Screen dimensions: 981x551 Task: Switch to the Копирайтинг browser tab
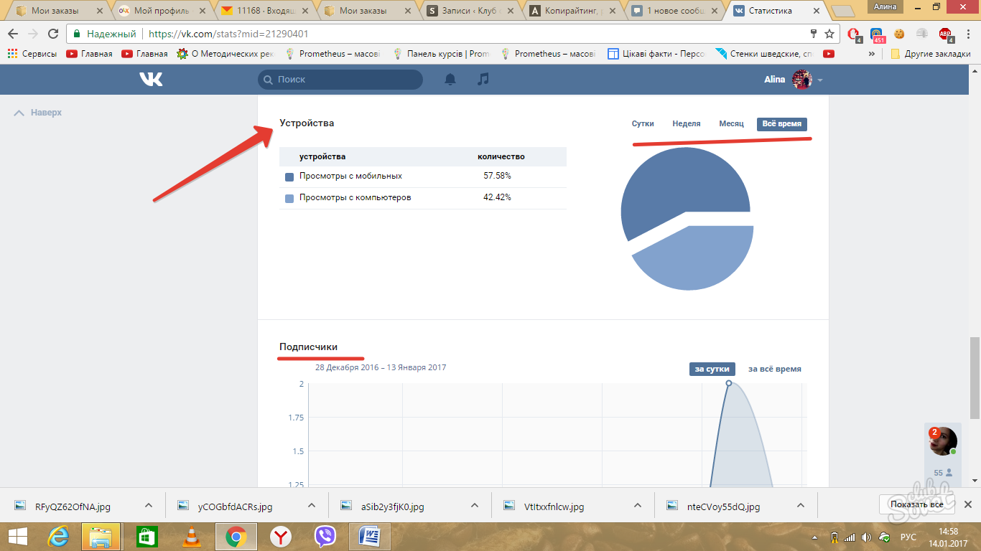pyautogui.click(x=574, y=11)
